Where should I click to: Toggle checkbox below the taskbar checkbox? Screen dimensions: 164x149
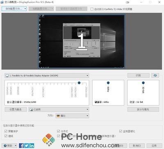59,136
